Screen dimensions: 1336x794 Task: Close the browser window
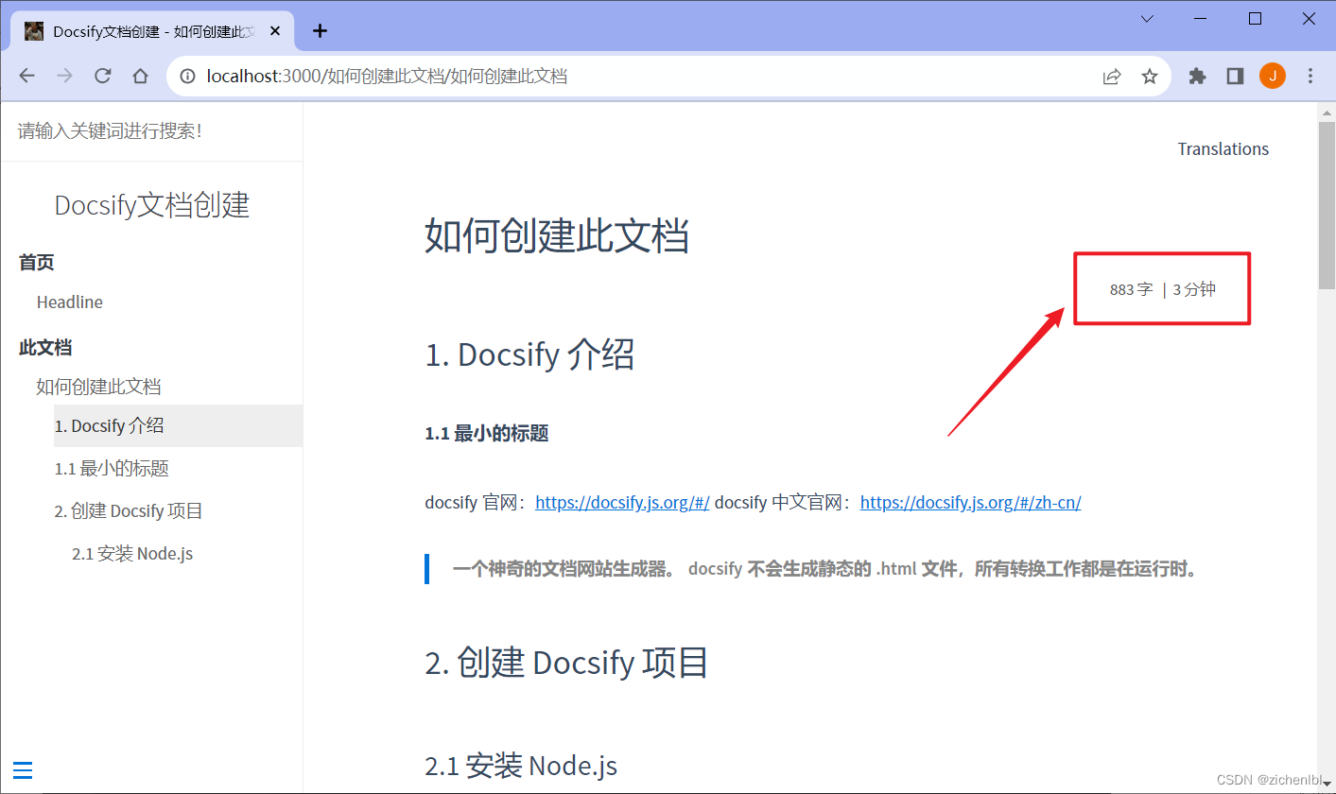1309,19
